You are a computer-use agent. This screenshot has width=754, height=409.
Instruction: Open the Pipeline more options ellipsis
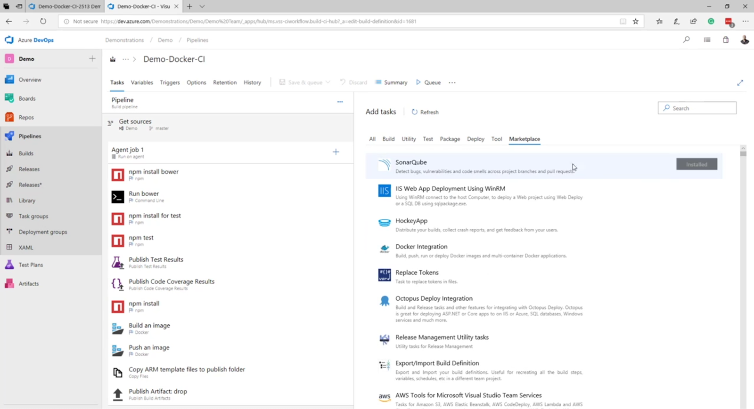click(340, 102)
